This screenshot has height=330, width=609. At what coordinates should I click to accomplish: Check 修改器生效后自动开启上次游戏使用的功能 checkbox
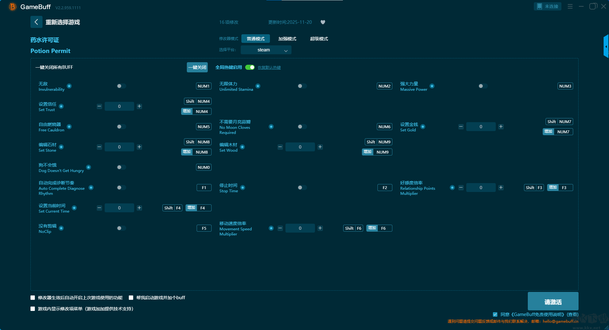[33, 298]
